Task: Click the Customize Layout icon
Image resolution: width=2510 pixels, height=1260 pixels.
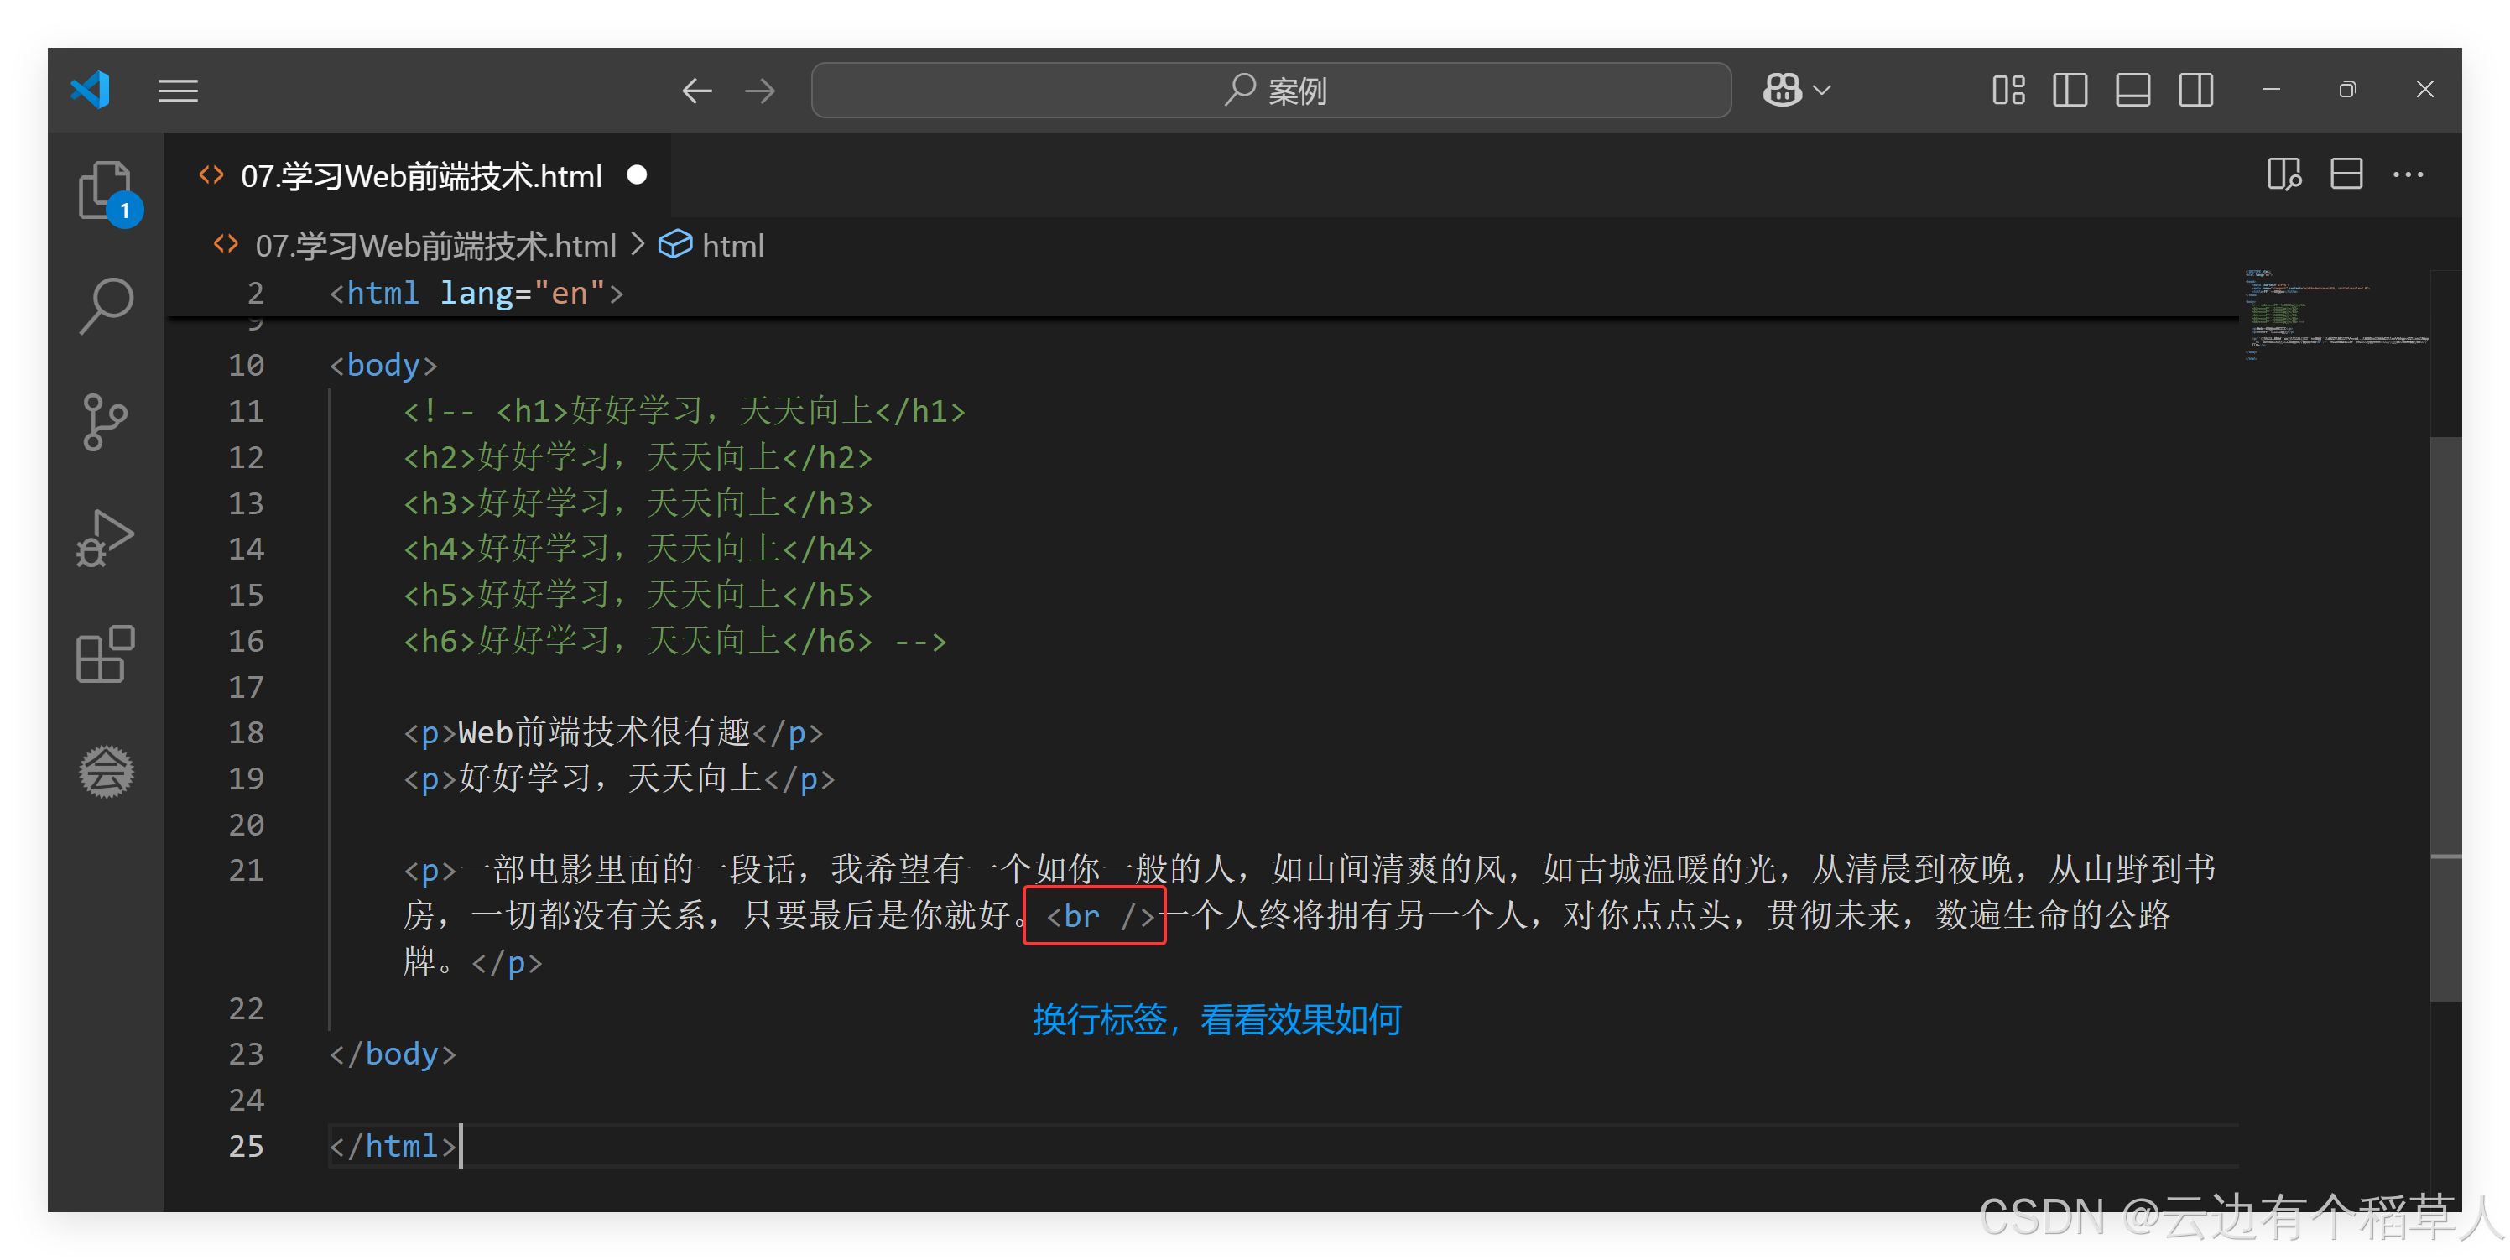Action: [x=2008, y=90]
